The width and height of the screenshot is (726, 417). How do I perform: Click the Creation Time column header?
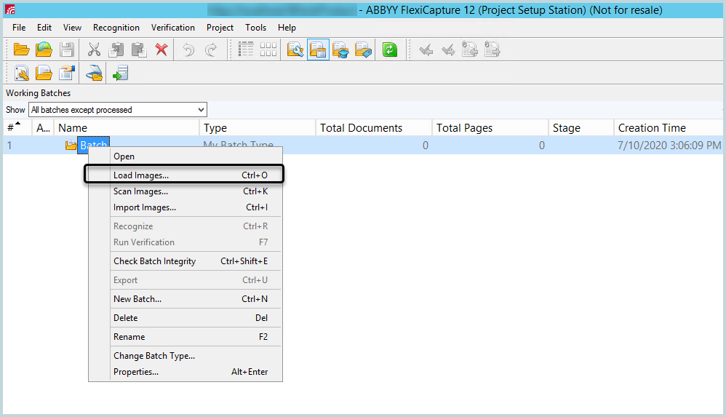pyautogui.click(x=669, y=128)
